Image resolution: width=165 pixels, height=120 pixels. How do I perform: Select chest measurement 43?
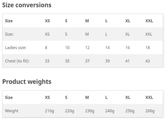(x=148, y=61)
